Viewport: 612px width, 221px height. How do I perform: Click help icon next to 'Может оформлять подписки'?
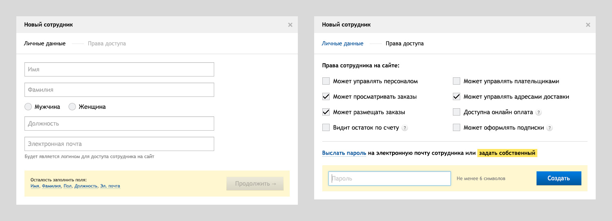point(550,128)
